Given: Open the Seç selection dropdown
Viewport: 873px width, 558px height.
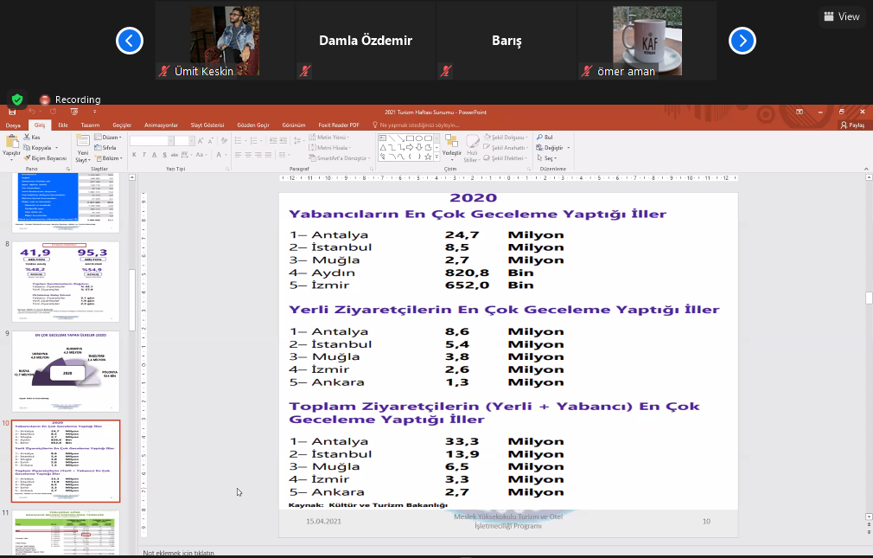Looking at the screenshot, I should (x=549, y=158).
